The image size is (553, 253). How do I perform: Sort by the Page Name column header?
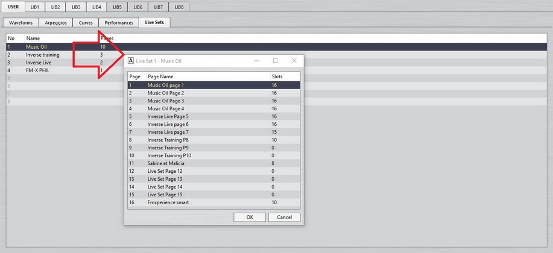point(160,77)
